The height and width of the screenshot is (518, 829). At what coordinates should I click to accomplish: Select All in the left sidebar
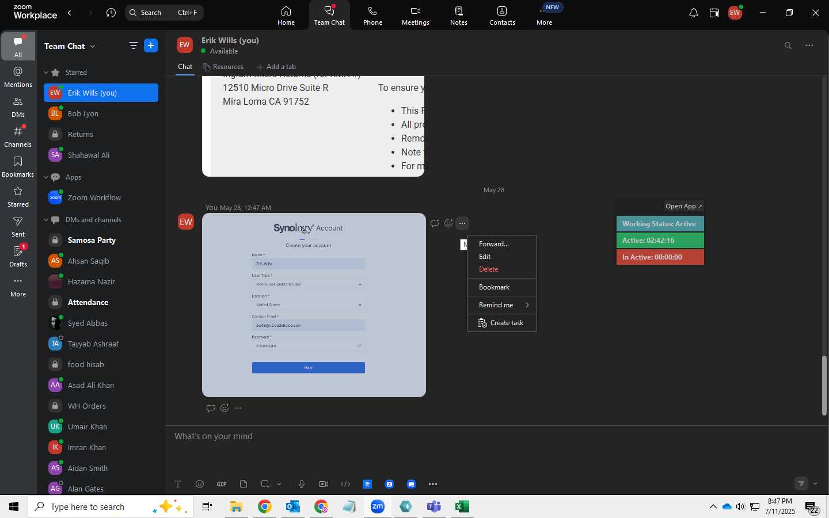18,46
